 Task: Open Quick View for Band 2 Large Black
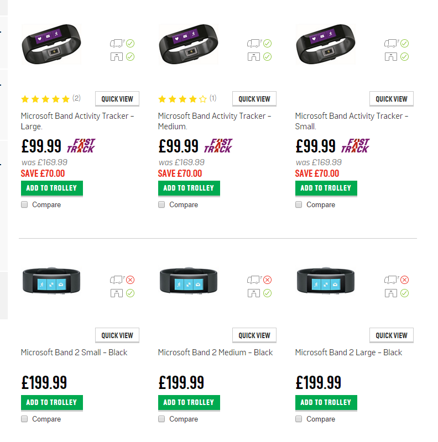point(392,335)
